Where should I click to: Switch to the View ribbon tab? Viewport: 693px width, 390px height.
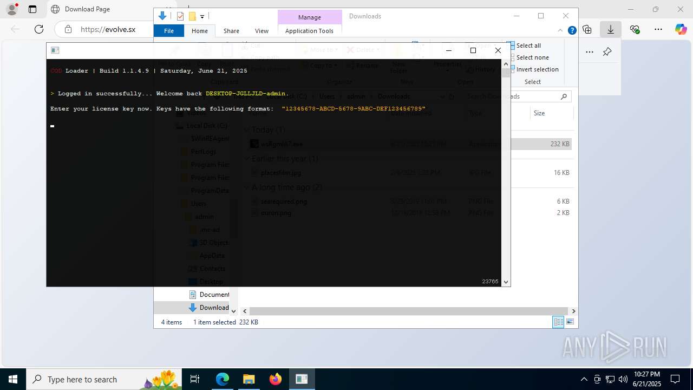pos(261,31)
